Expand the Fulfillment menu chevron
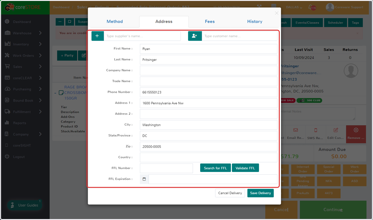Viewport: 373px width, 220px height. coord(40,112)
